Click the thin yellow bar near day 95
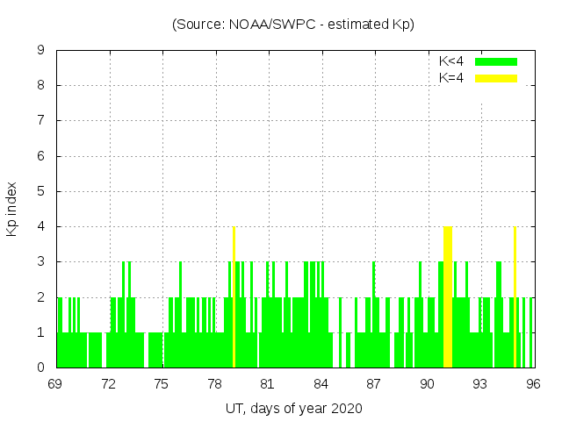 coord(515,296)
